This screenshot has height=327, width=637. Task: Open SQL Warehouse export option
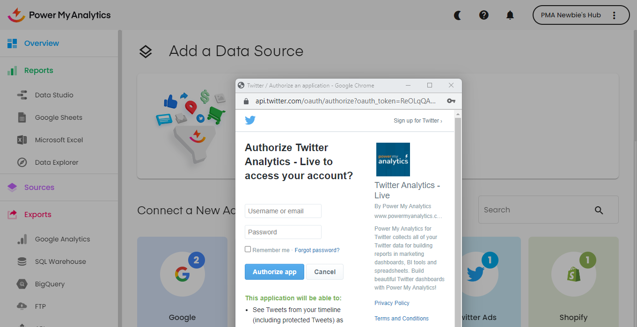click(60, 262)
